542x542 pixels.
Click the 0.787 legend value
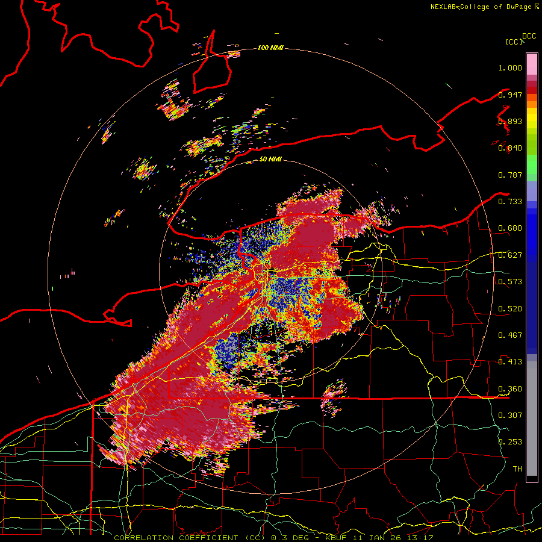coord(510,175)
